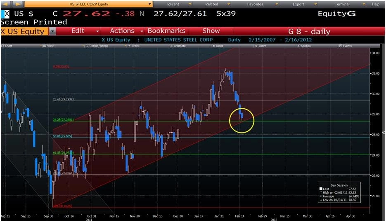Viewport: 386px width, 222px height.
Task: Click the Dec 15 date axis label
Action: pos(158,216)
